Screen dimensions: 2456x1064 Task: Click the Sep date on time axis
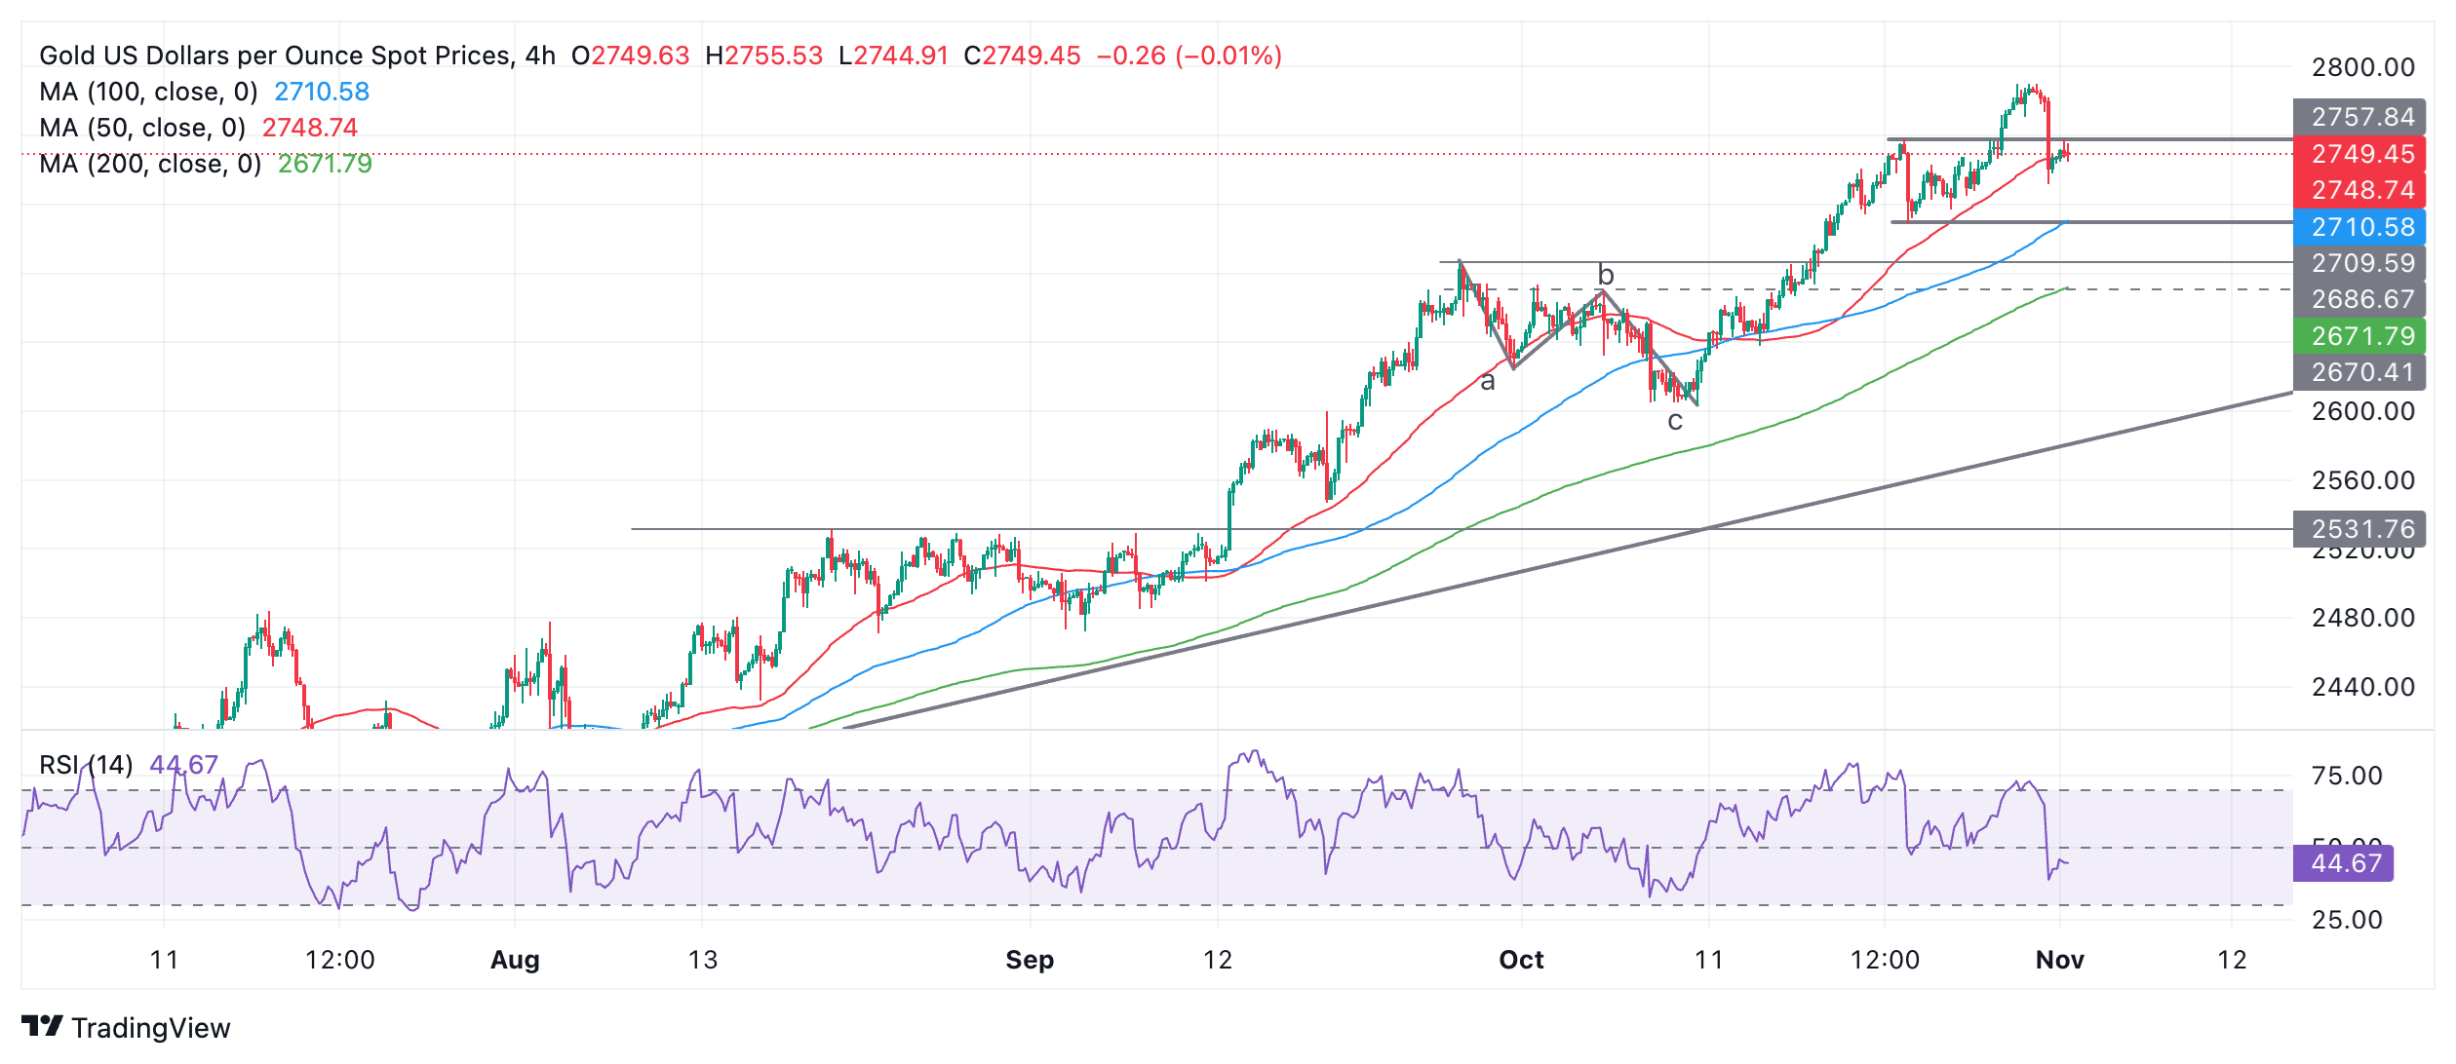coord(1030,960)
